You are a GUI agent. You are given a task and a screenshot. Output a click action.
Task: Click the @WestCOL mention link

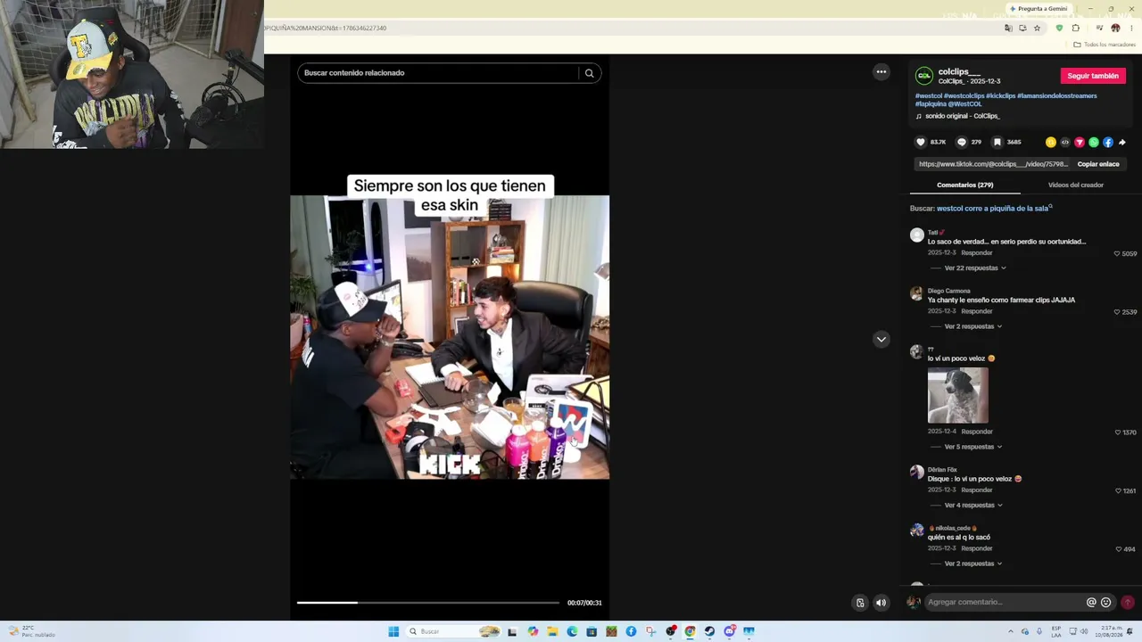coord(965,104)
